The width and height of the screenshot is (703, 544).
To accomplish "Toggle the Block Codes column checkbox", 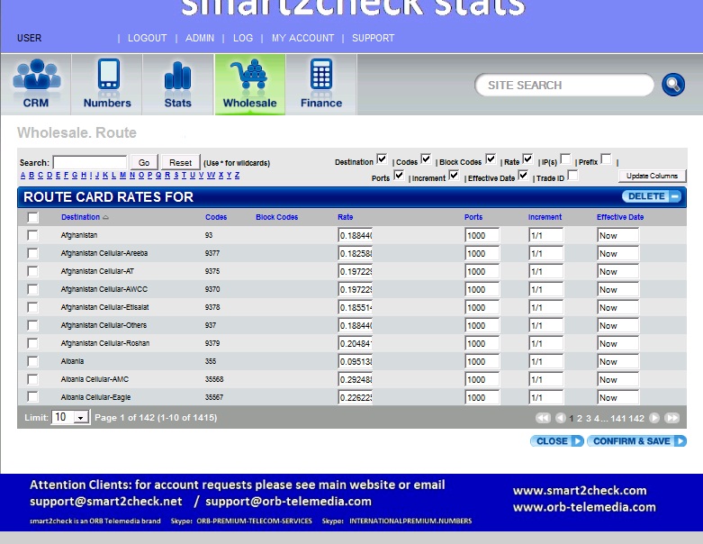I will click(491, 159).
